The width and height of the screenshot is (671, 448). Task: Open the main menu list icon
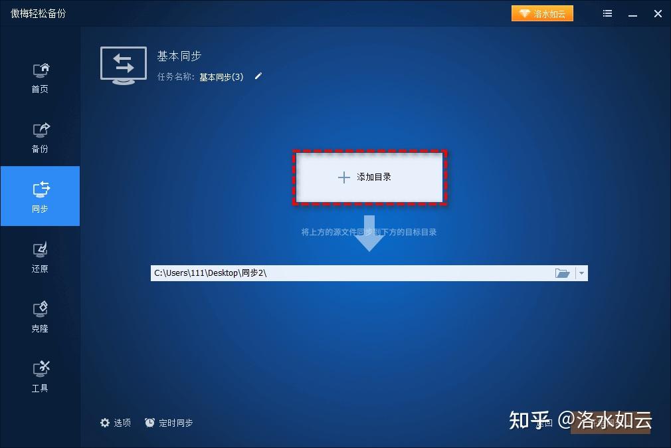(607, 14)
